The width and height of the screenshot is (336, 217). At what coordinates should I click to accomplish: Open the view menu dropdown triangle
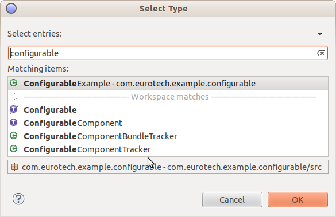320,34
